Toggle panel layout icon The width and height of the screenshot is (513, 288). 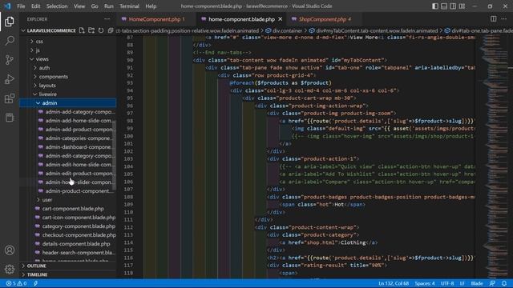pyautogui.click(x=444, y=6)
